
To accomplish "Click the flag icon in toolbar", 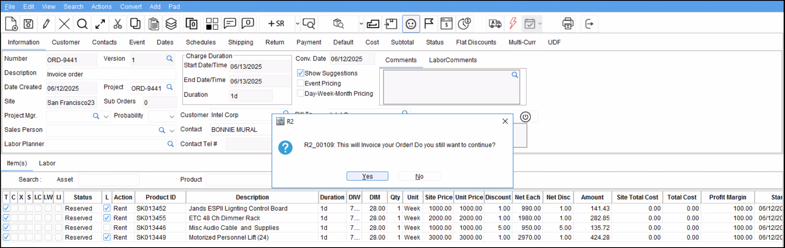I will (429, 24).
